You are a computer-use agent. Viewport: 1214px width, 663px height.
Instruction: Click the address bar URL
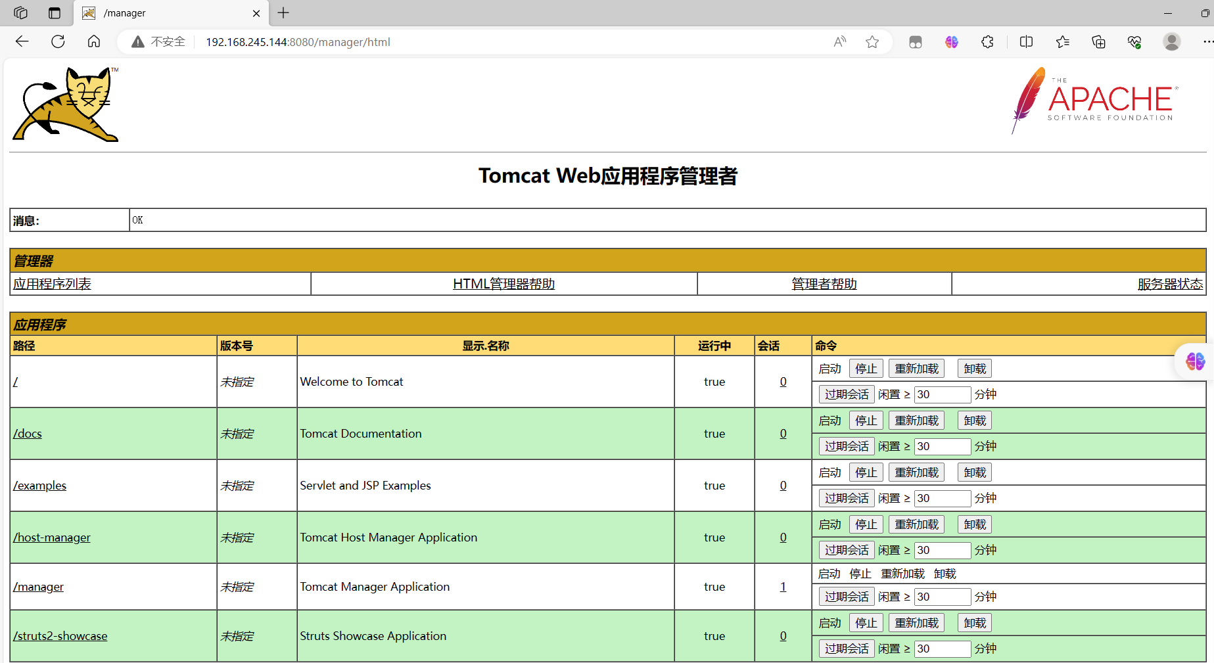[x=298, y=42]
